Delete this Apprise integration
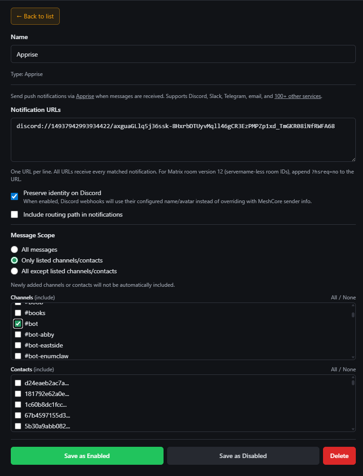This screenshot has height=476, width=363. point(339,456)
